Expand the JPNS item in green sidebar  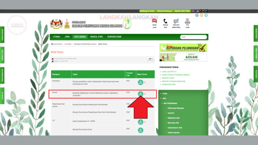coord(163,98)
